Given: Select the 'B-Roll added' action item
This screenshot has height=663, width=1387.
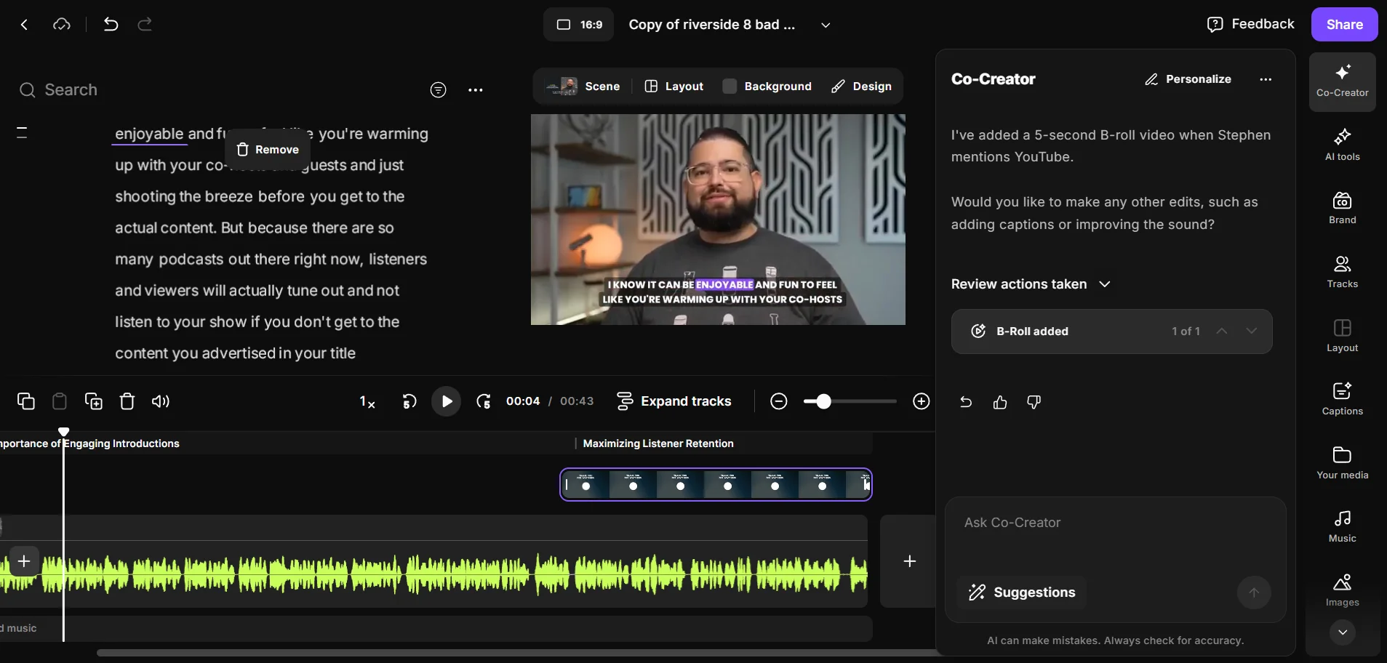Looking at the screenshot, I should (1111, 331).
